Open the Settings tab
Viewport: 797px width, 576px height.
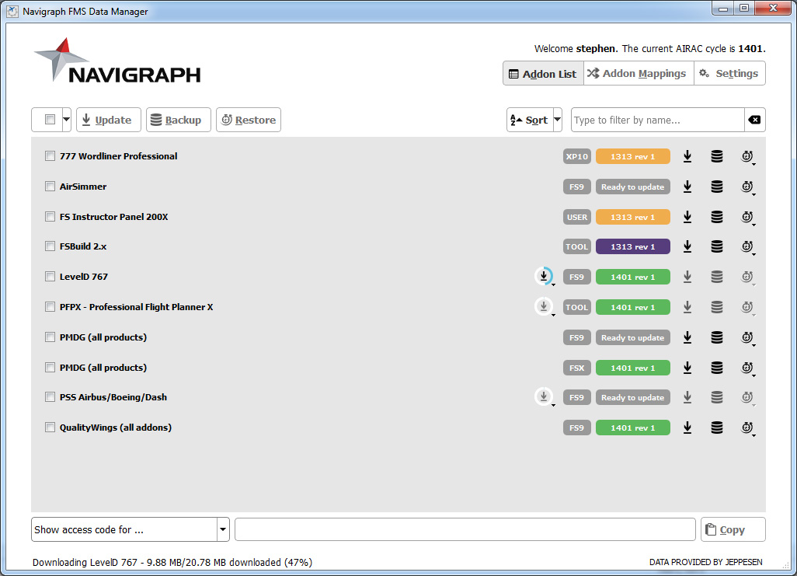tap(729, 74)
